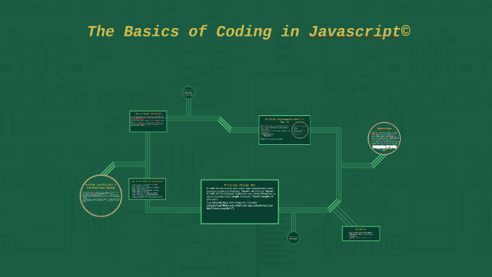
Task: Open the 'How to do Math in Javascript' frame
Action: point(147,189)
